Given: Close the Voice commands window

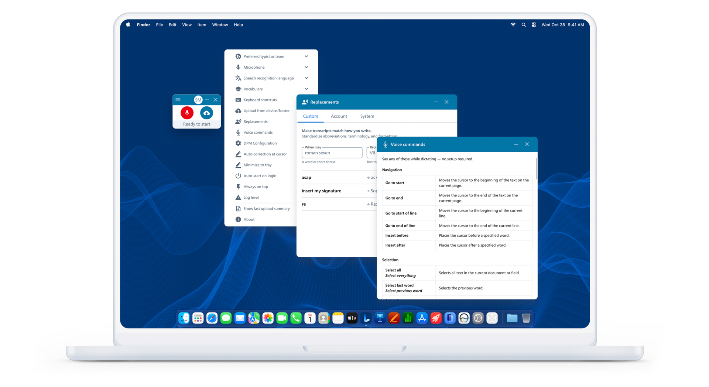Looking at the screenshot, I should coord(527,144).
